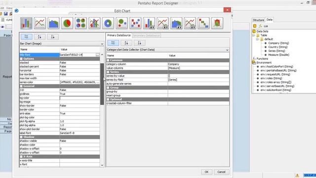Collapse the Series data source group

click(108, 72)
